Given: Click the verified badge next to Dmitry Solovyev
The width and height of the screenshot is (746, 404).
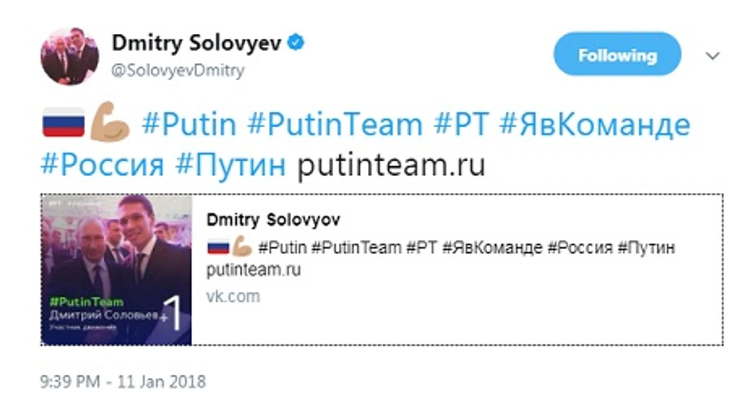Looking at the screenshot, I should (295, 43).
